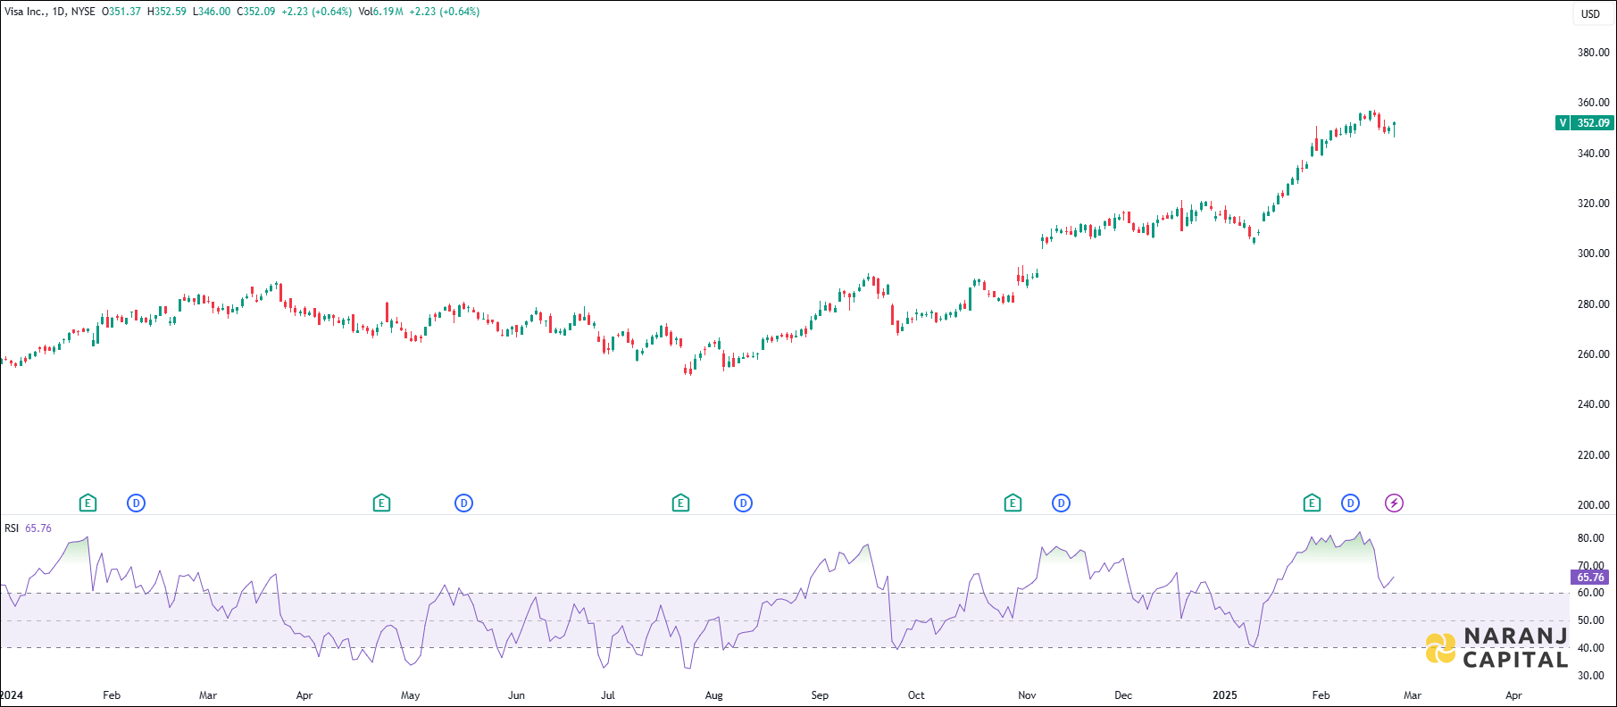
Task: Click the 360.00 price axis label
Action: (1593, 103)
